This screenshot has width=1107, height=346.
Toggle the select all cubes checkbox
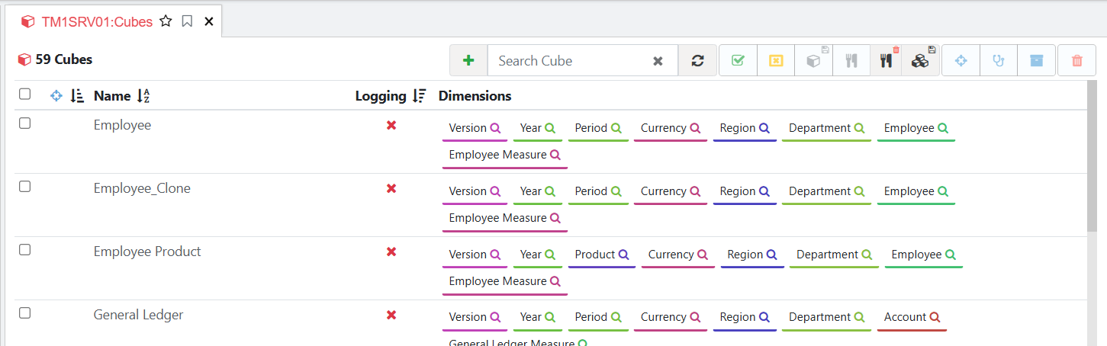tap(25, 94)
